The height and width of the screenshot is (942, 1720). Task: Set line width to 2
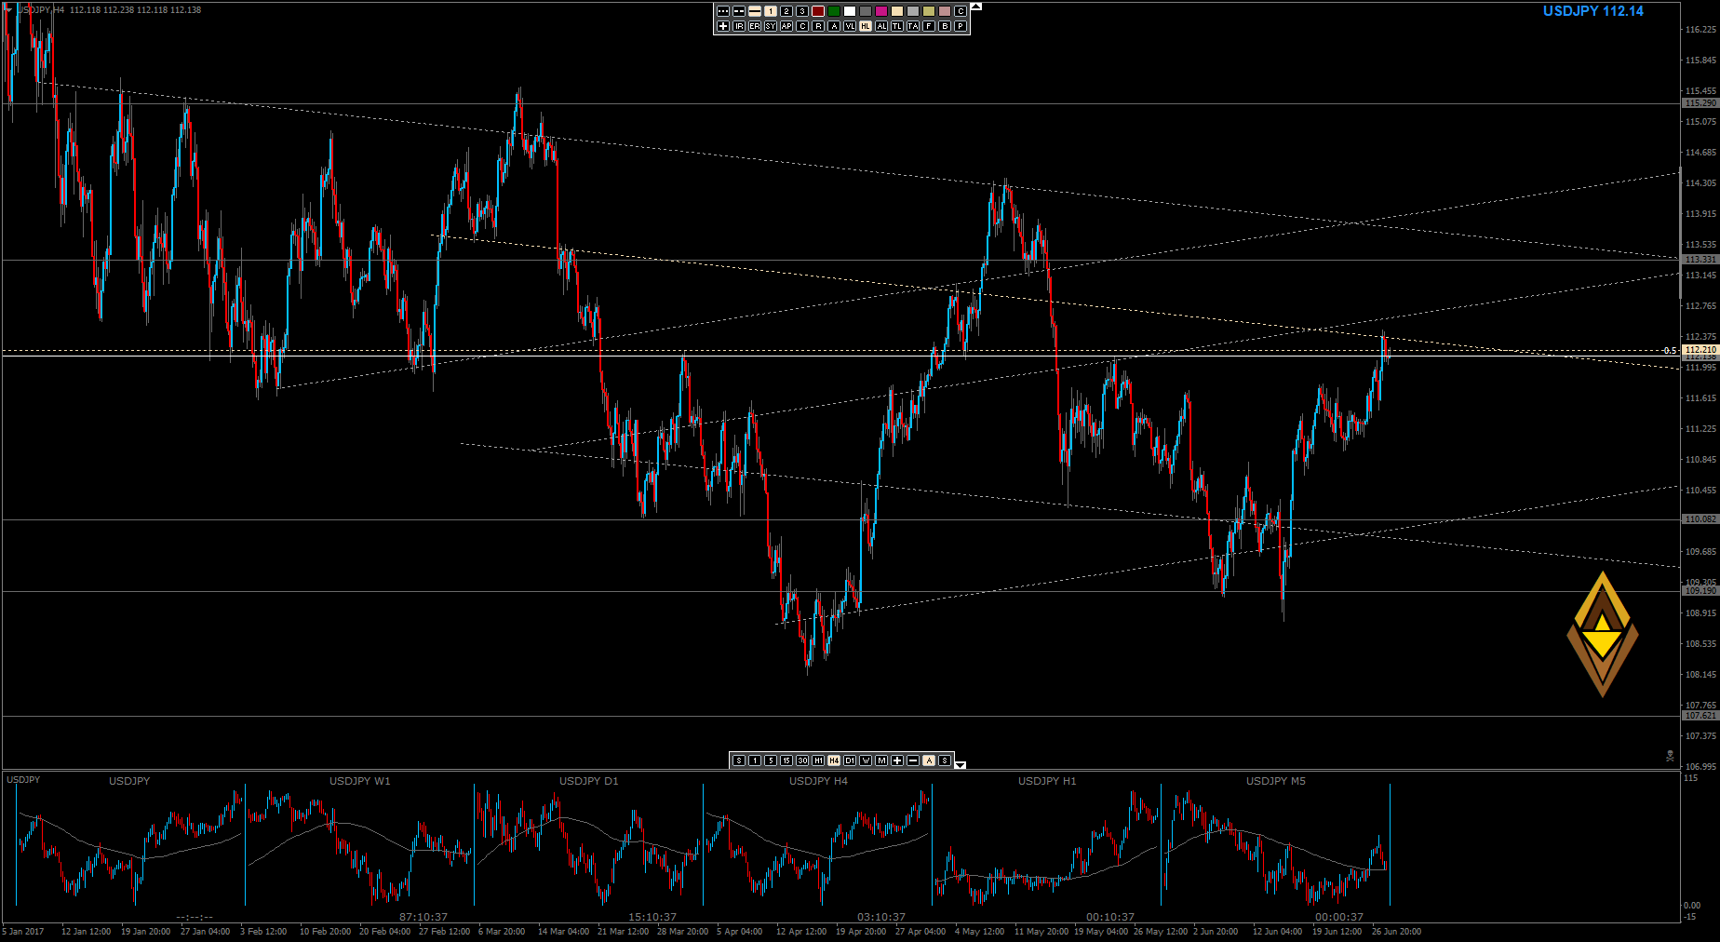[786, 11]
